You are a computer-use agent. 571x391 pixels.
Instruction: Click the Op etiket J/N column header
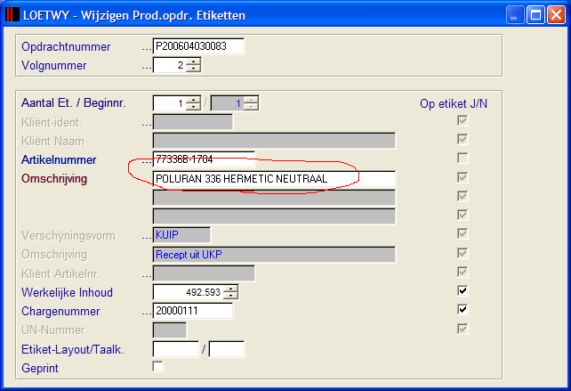pyautogui.click(x=454, y=103)
